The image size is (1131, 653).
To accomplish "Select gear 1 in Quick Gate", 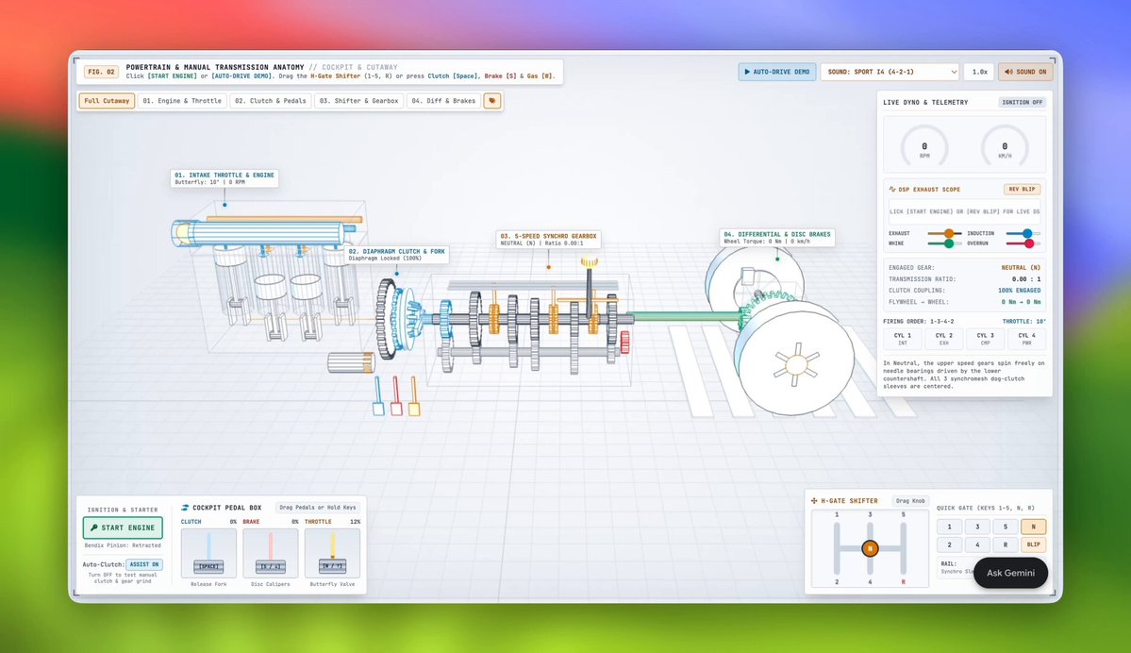I will tap(949, 527).
